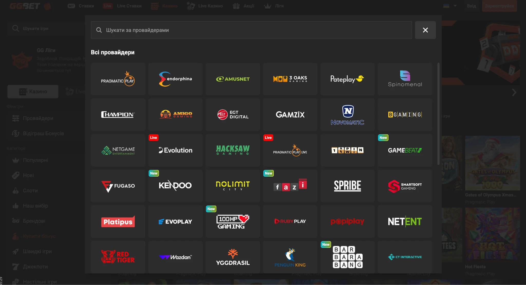The height and width of the screenshot is (285, 526).
Task: Open Hacksaw Gaming provider
Action: [233, 150]
